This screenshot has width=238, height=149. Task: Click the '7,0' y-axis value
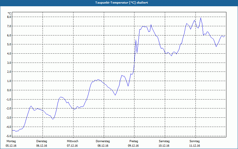(x=9, y=26)
